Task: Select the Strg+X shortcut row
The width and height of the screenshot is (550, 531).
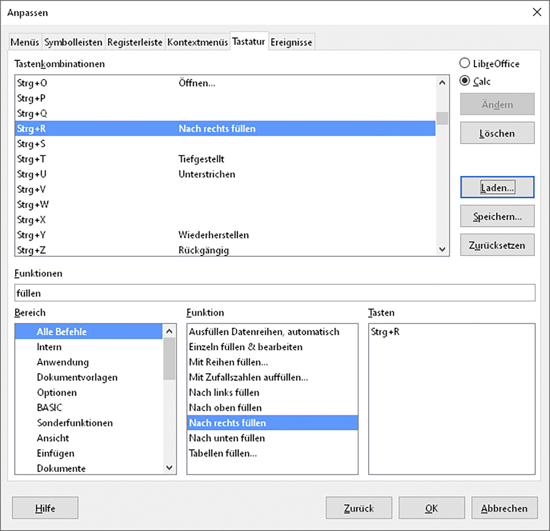Action: pos(225,220)
